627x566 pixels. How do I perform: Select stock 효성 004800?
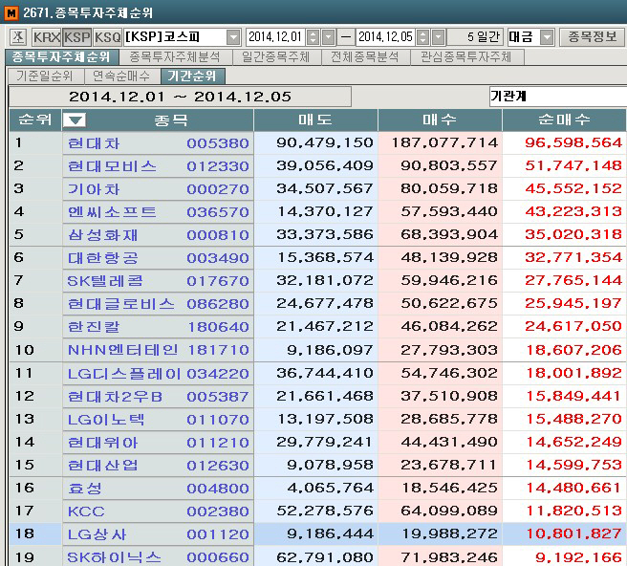click(158, 489)
